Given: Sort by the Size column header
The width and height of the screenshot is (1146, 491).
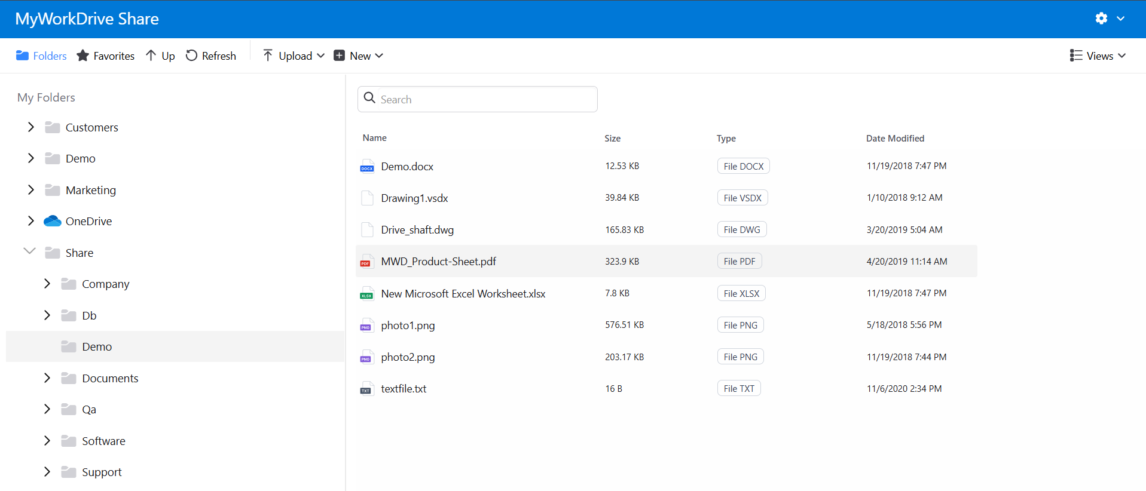Looking at the screenshot, I should (612, 138).
